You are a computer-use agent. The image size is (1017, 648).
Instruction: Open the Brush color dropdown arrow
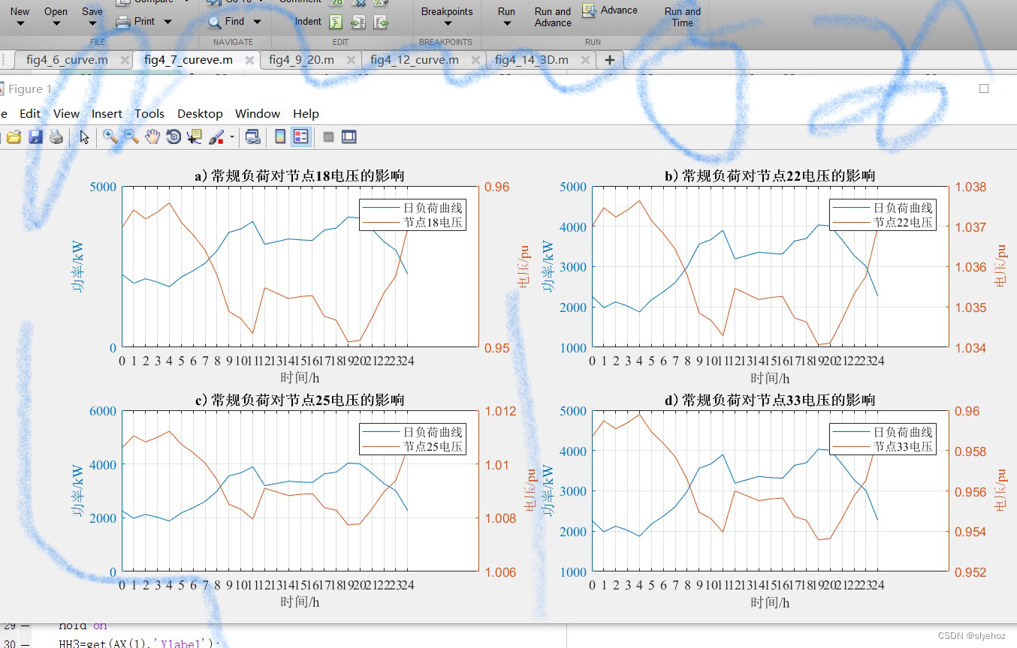click(232, 137)
